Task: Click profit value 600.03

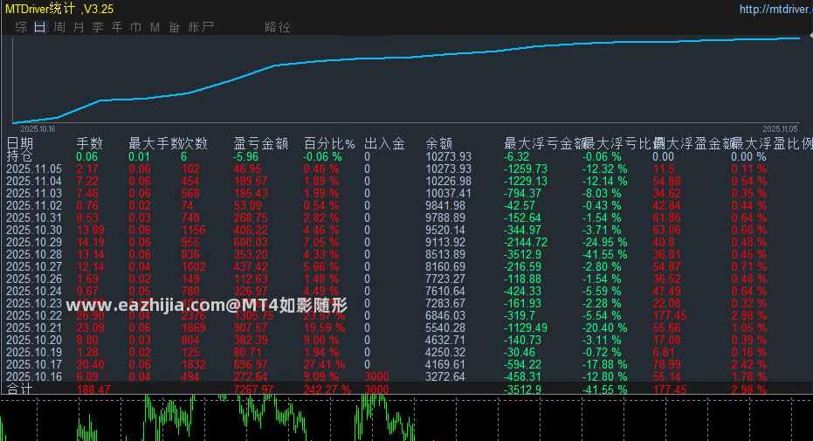Action: point(251,243)
